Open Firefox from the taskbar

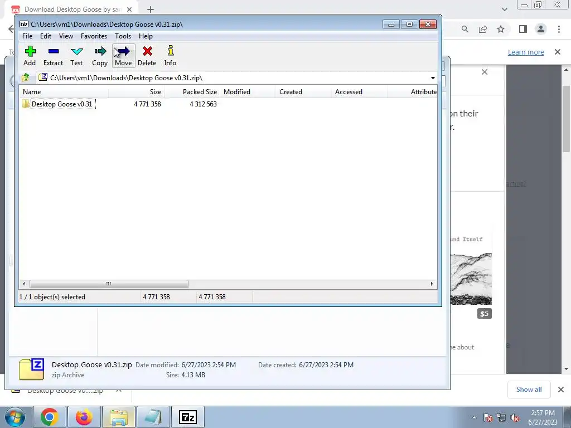(x=84, y=417)
